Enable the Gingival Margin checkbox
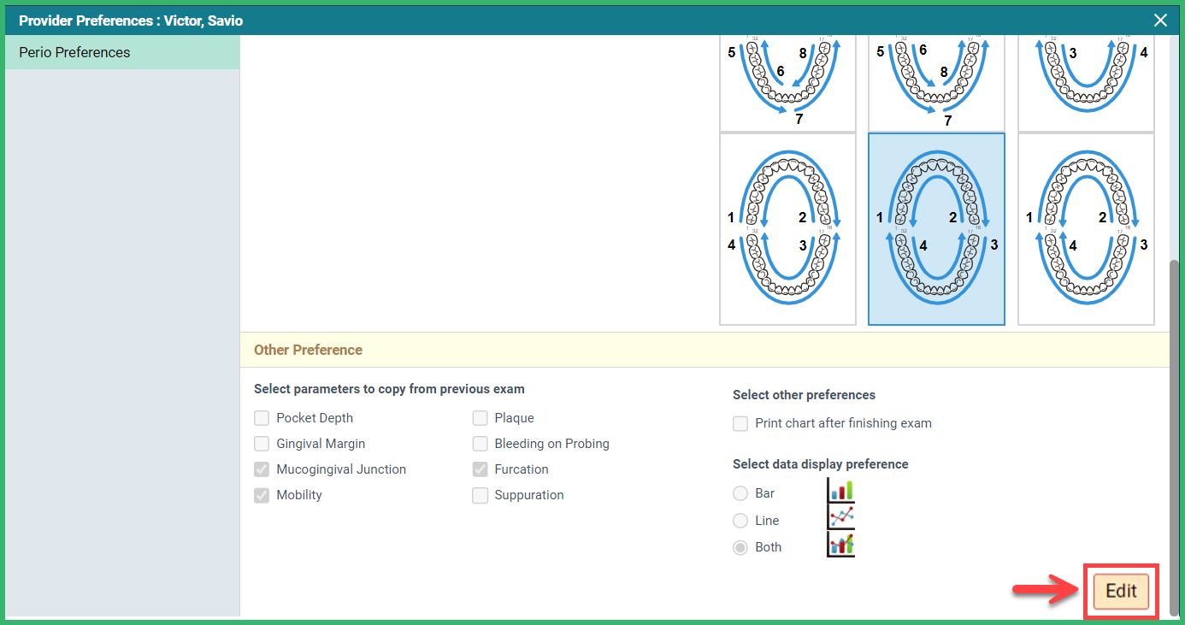The height and width of the screenshot is (625, 1185). (262, 444)
